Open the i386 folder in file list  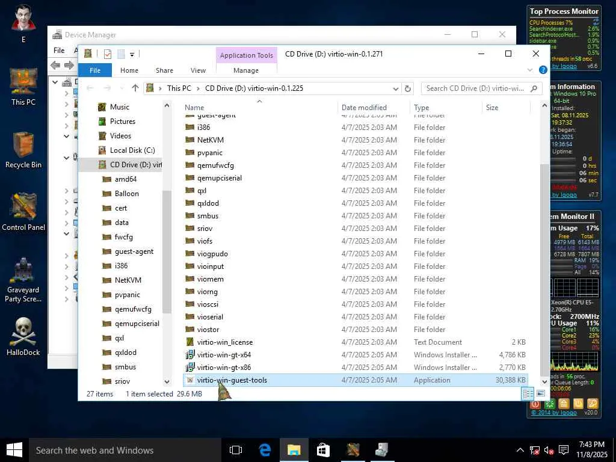[203, 128]
